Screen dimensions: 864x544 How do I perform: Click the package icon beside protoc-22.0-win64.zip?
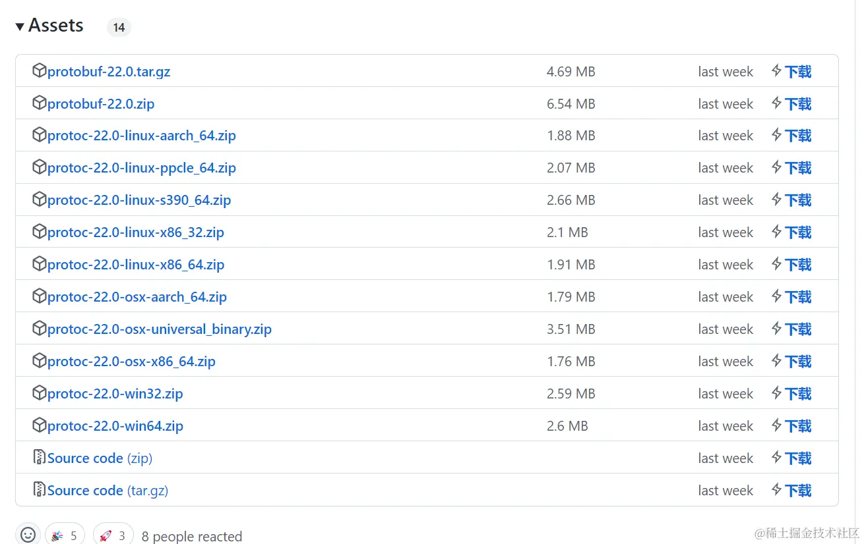pyautogui.click(x=40, y=425)
